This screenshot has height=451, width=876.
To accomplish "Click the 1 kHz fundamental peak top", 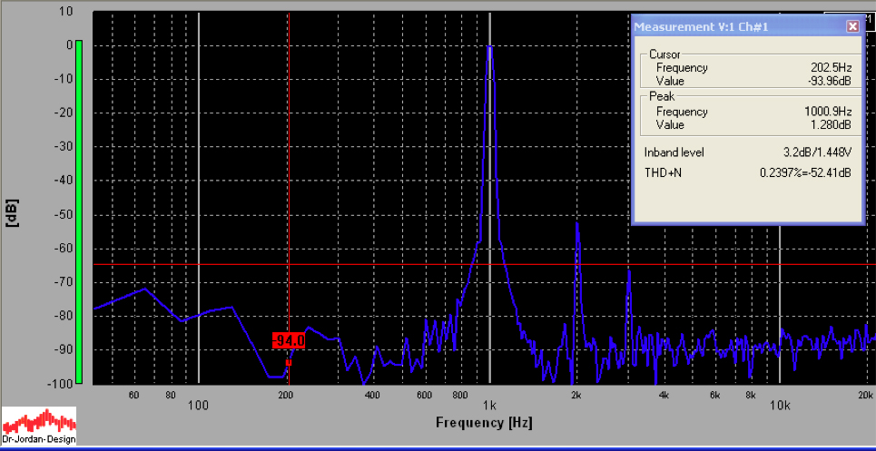I will pyautogui.click(x=489, y=47).
